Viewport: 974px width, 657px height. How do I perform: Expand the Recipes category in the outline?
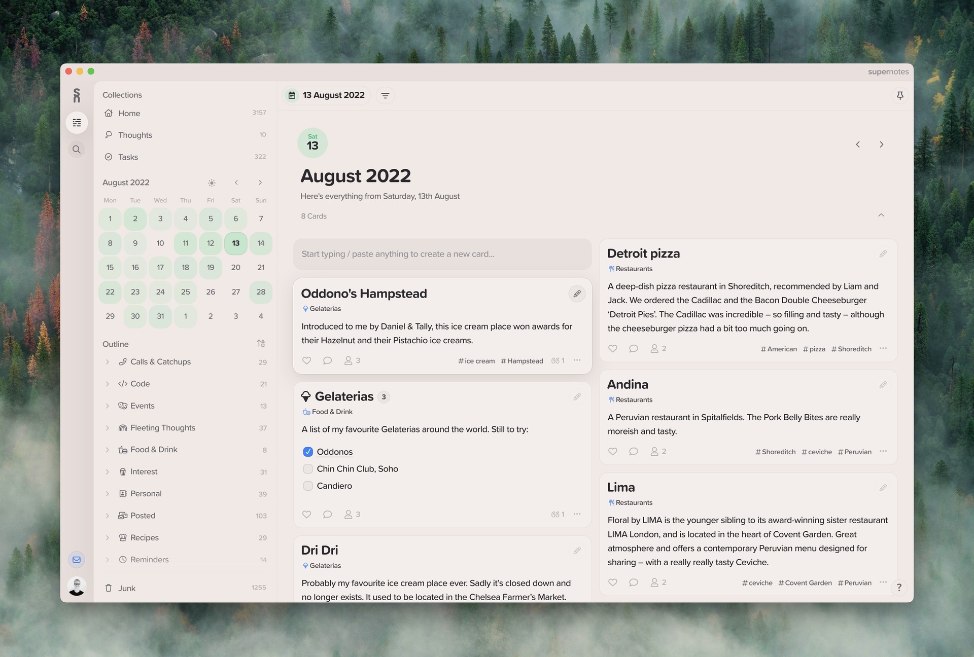click(108, 537)
